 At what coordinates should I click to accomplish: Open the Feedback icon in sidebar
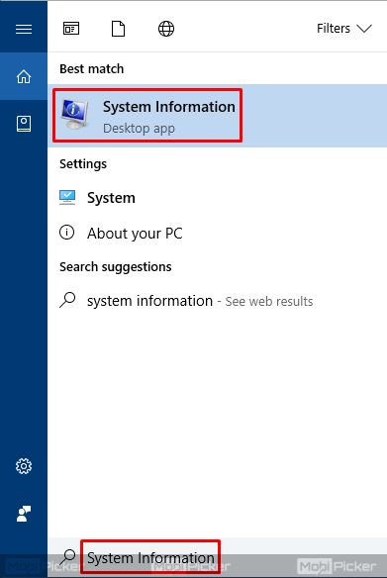coord(24,514)
